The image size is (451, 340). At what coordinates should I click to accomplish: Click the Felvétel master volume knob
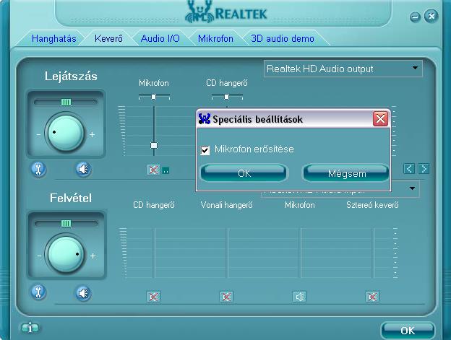point(66,254)
